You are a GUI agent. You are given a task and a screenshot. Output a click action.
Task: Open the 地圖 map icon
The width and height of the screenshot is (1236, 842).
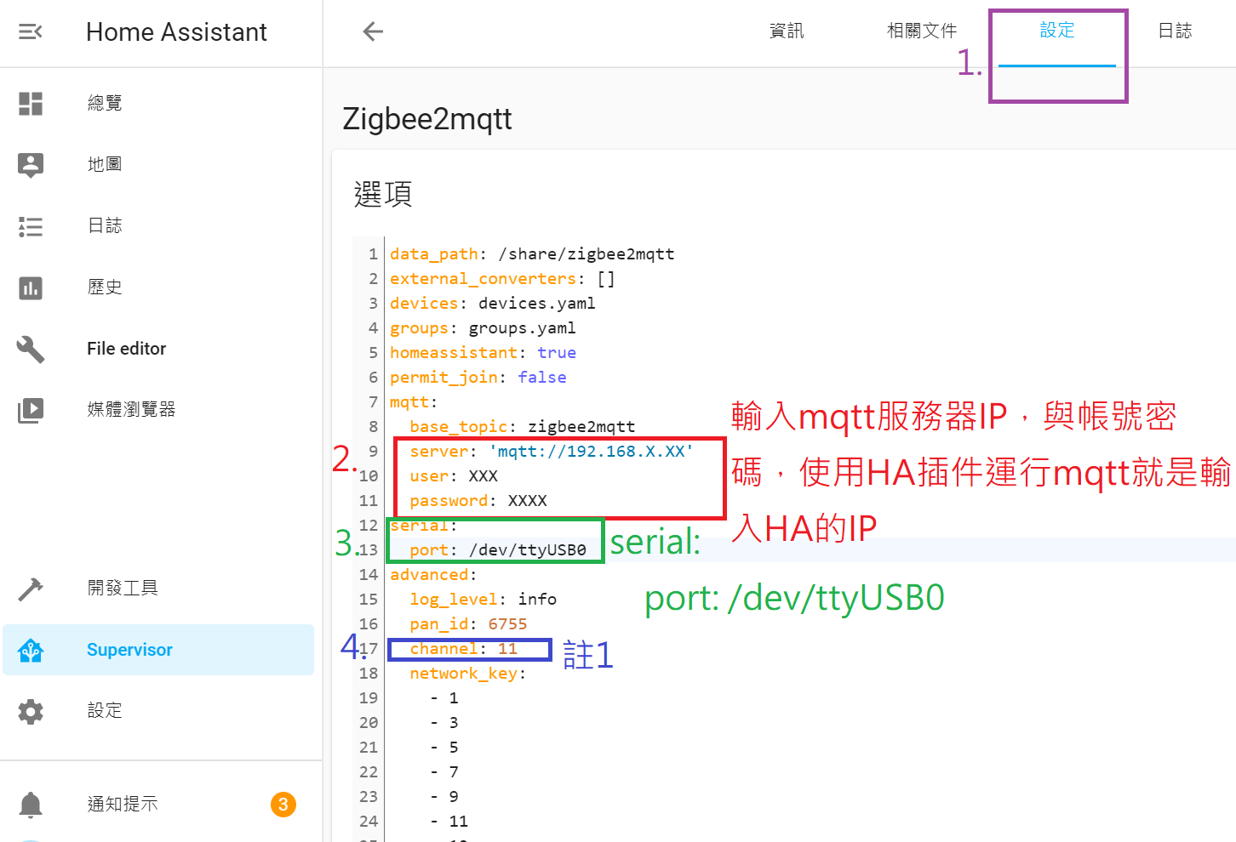click(x=31, y=165)
